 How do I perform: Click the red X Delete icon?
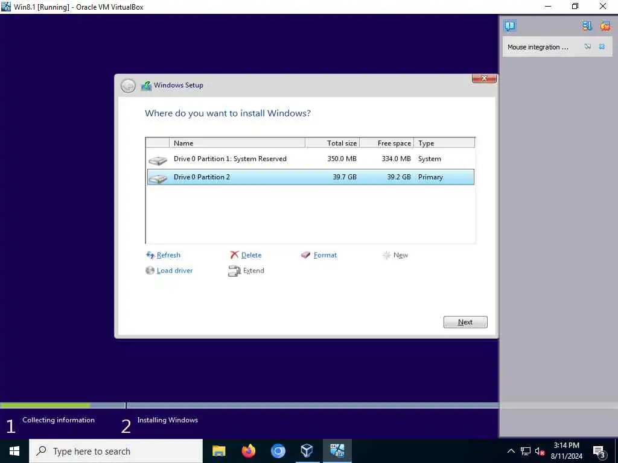point(235,255)
